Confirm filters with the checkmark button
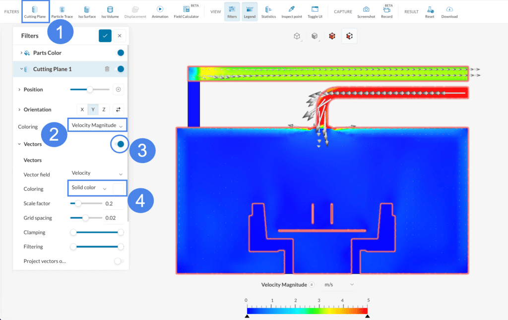Viewport: 508px width, 320px height. (105, 36)
